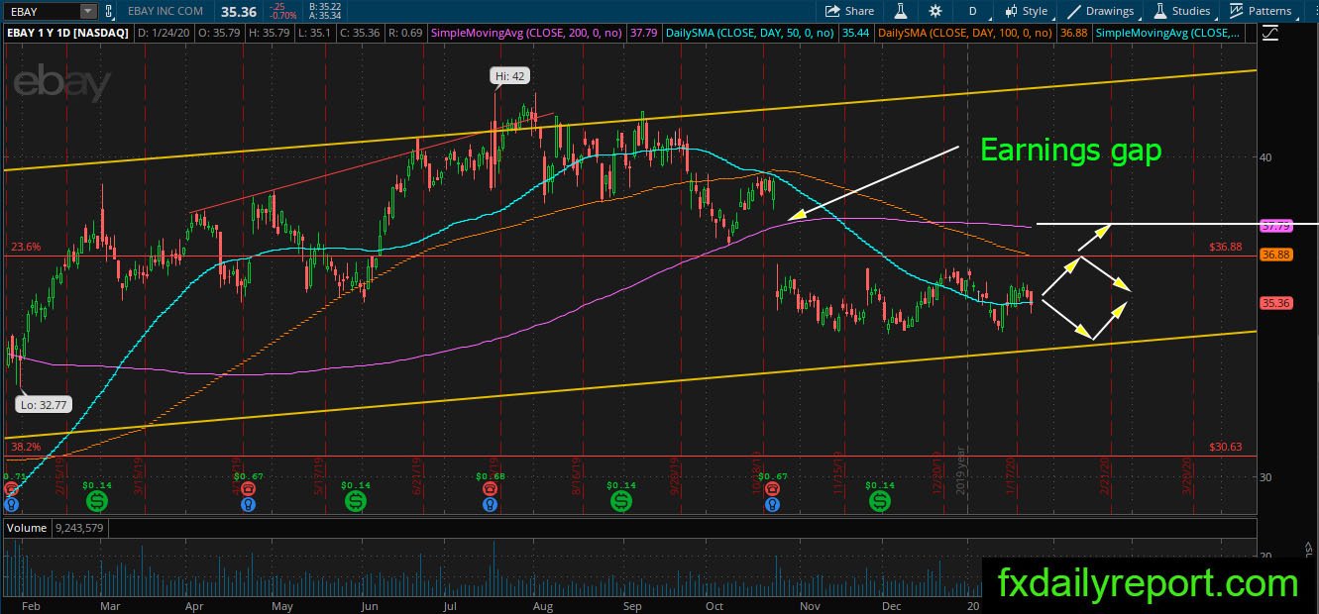Click 'DailySMA (CLOSE, DAY, 50, 0, no)' label
The width and height of the screenshot is (1319, 614).
pos(750,33)
